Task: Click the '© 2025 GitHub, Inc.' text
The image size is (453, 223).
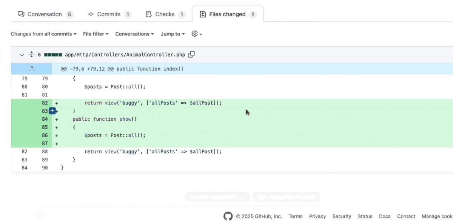Action: pos(259,217)
